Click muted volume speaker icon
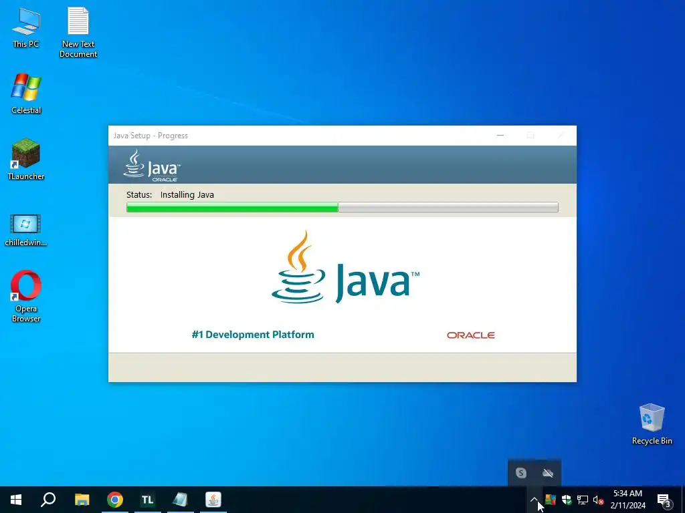 pos(598,500)
